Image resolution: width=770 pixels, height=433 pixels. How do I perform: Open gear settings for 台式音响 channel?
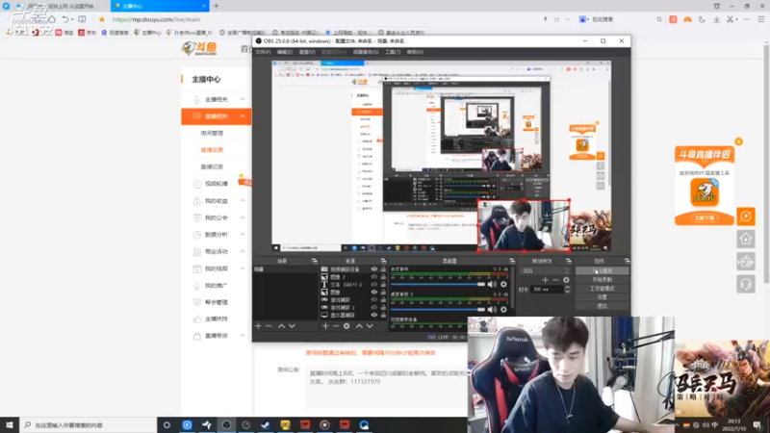point(503,284)
